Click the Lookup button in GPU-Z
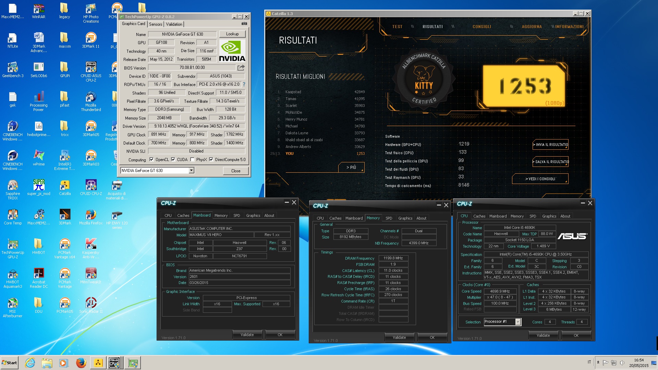This screenshot has width=658, height=370. (232, 34)
